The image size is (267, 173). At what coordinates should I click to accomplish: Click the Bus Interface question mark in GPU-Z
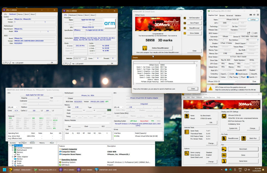click(x=258, y=40)
